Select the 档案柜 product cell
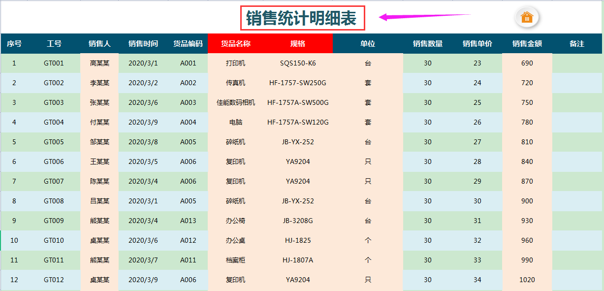Viewport: 604px width, 291px height. [236, 260]
